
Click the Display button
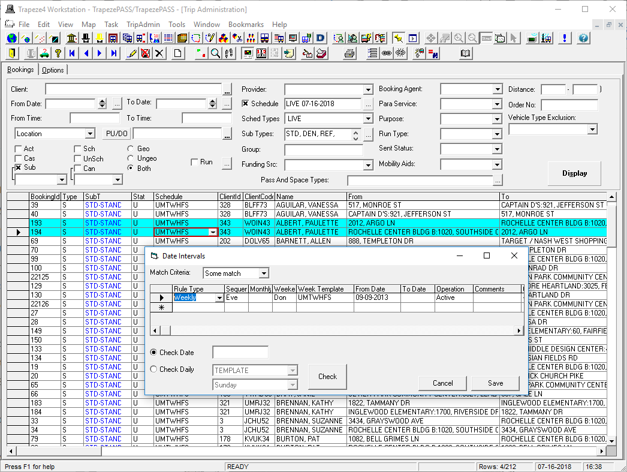click(574, 173)
